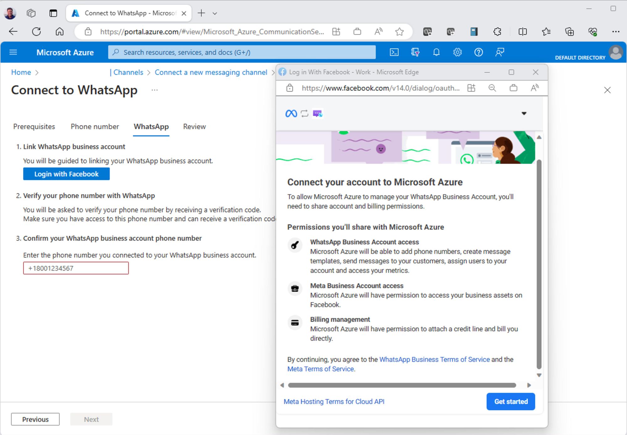Open Azure portal hamburger menu
The width and height of the screenshot is (627, 435).
click(x=13, y=52)
